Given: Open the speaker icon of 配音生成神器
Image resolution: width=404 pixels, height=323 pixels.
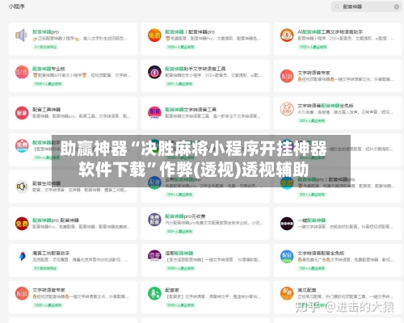Looking at the screenshot, I should click(x=22, y=187).
